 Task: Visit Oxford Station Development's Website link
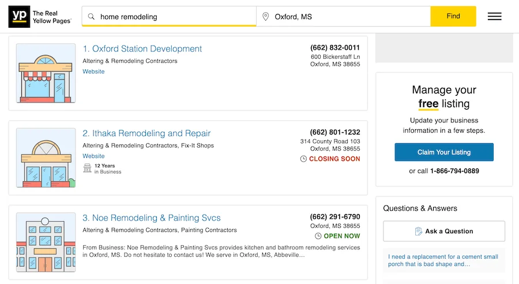(93, 72)
